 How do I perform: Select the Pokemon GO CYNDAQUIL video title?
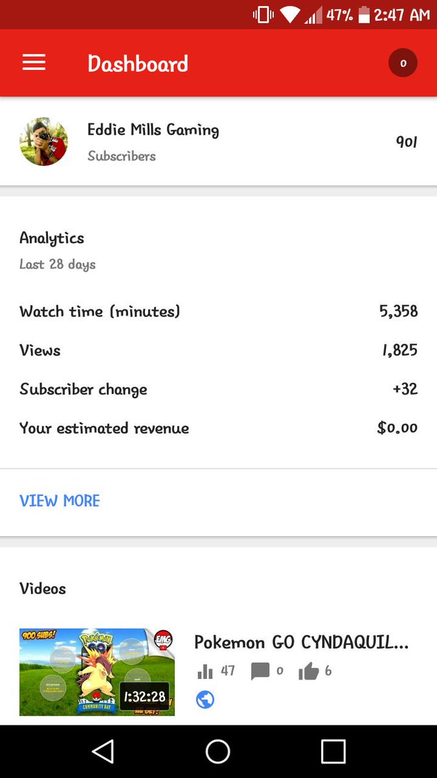pos(302,642)
